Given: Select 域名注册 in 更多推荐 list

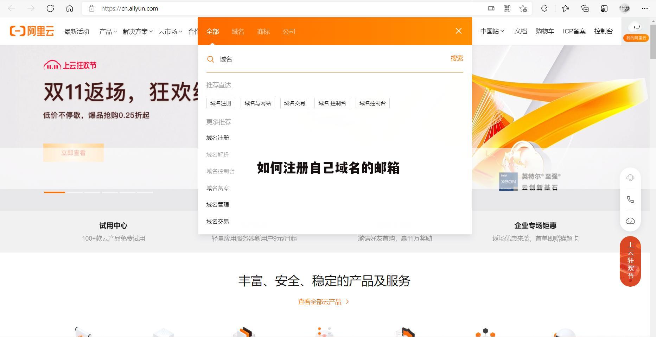Looking at the screenshot, I should coord(218,138).
